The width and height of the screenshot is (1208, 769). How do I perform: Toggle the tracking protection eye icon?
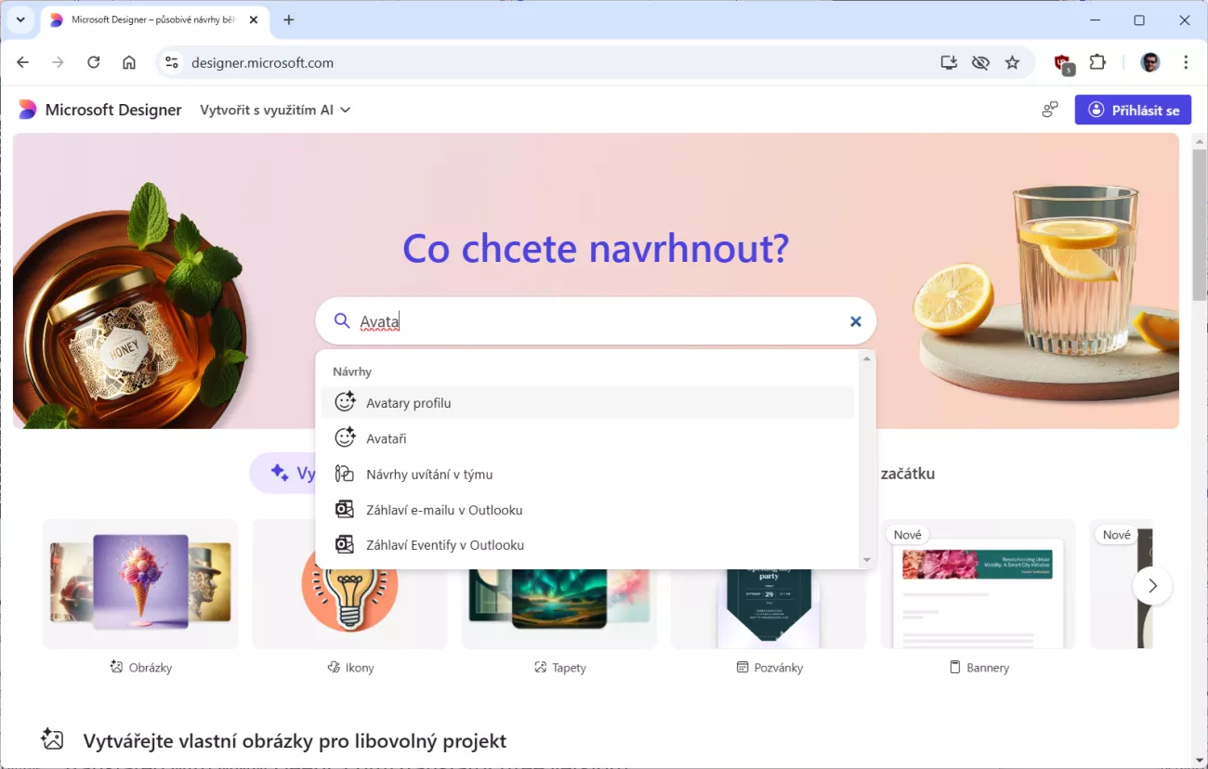tap(980, 63)
